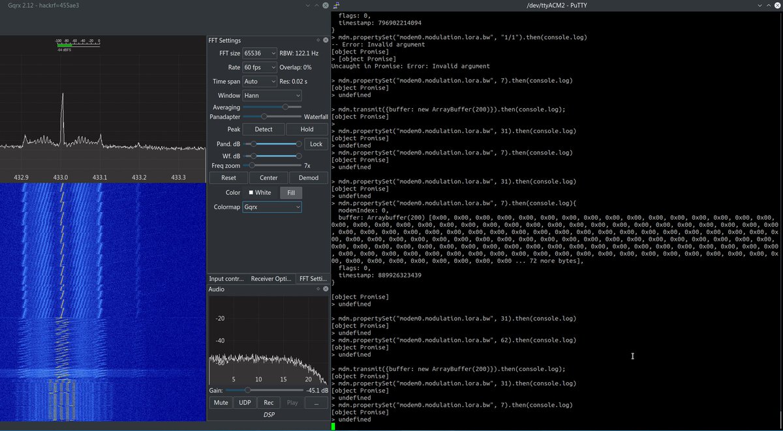The height and width of the screenshot is (431, 783).
Task: Click the lora.bw 62 command line in PuTTY
Action: coord(453,340)
